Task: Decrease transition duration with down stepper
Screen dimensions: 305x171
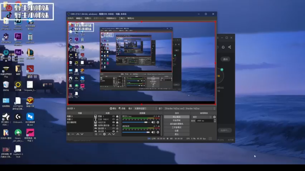Action: 215,122
